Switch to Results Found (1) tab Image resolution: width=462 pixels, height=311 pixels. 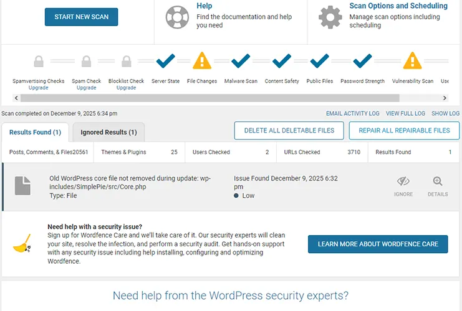[35, 132]
